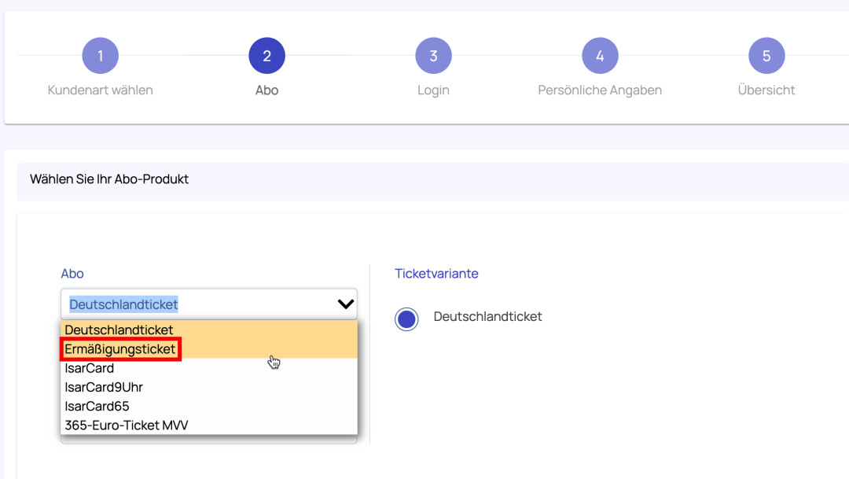Click the Ticketvariante heading
Screen dimensions: 849x479
tap(436, 274)
